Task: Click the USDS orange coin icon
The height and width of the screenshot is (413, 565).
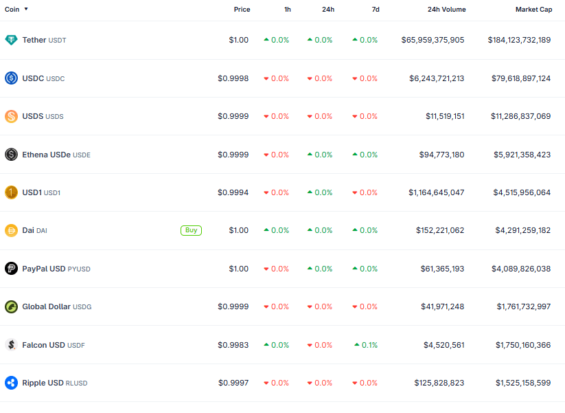Action: click(11, 116)
